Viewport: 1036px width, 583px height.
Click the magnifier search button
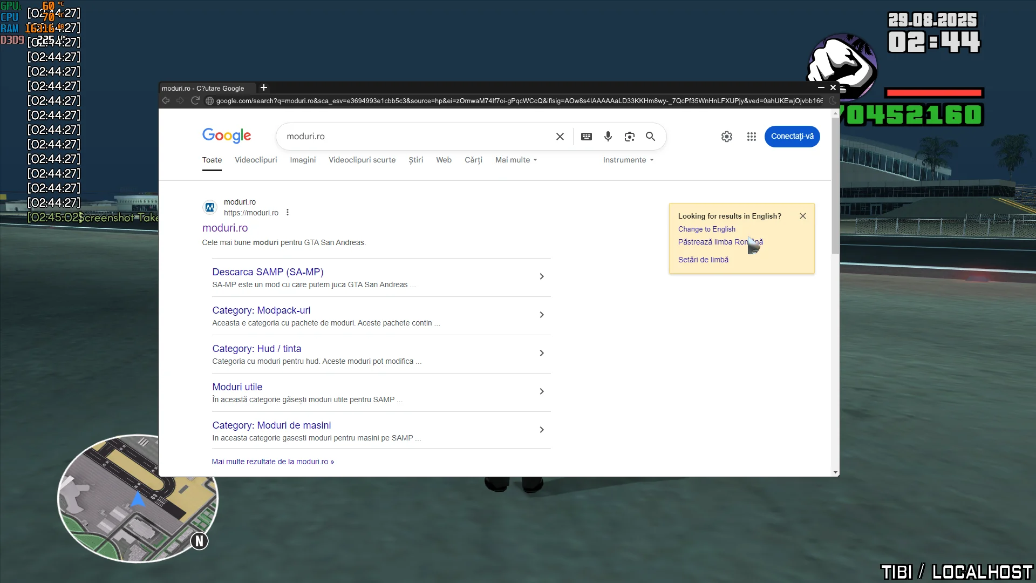pyautogui.click(x=651, y=137)
